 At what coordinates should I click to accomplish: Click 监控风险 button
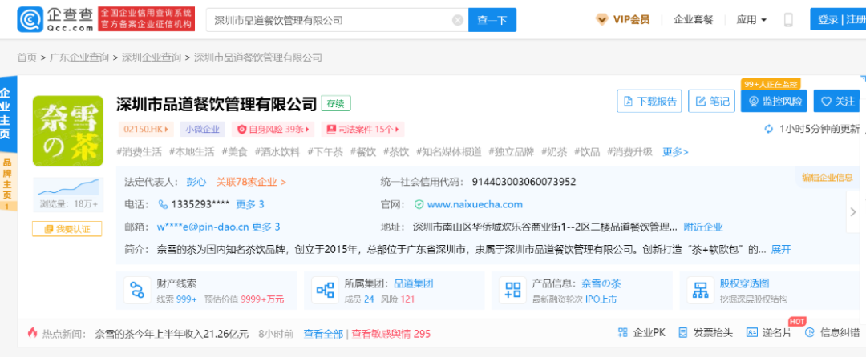pos(773,102)
